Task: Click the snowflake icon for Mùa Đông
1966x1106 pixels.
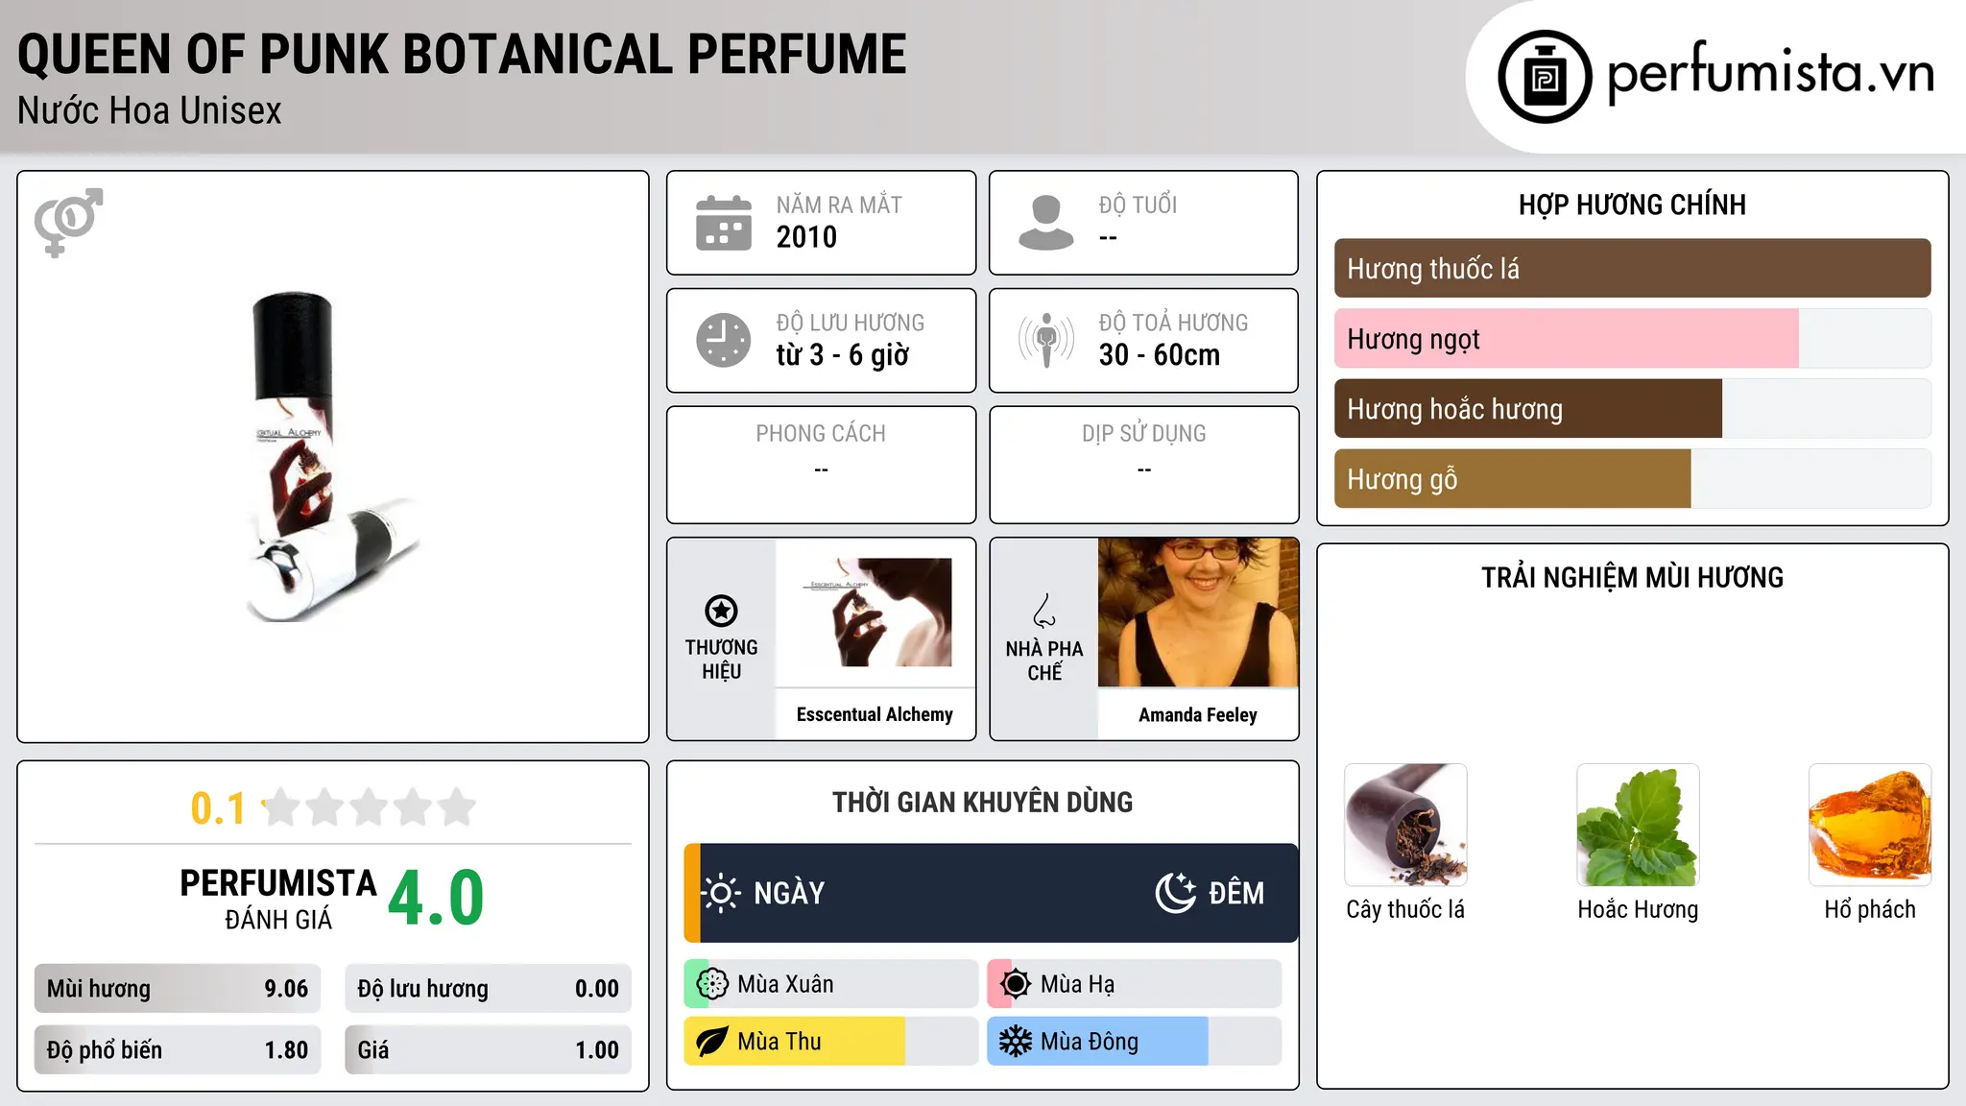Action: [1016, 1042]
